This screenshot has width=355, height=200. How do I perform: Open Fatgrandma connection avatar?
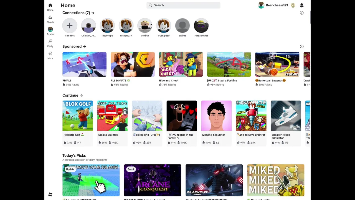pos(201,26)
